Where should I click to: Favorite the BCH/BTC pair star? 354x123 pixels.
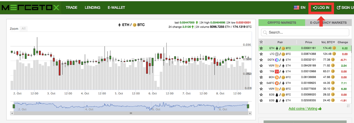(x=261, y=77)
